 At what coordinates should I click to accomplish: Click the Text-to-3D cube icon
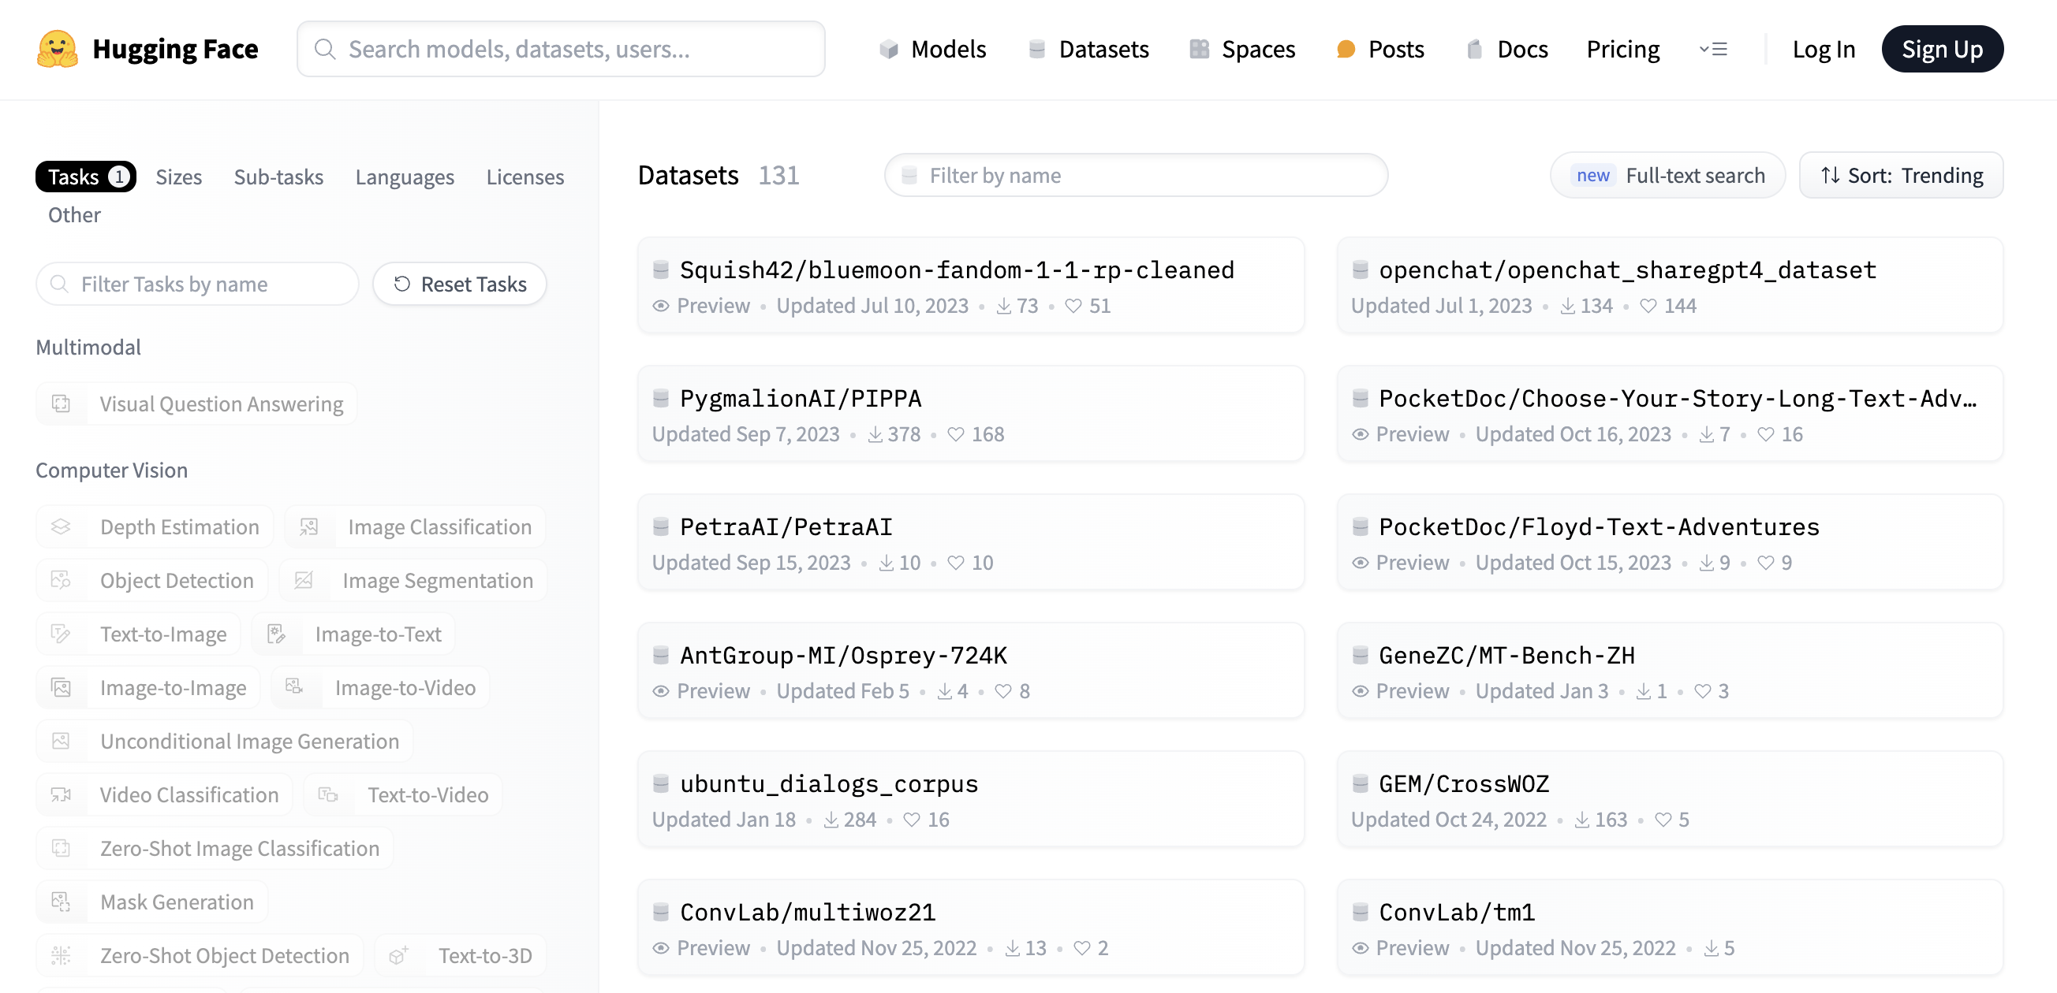point(399,954)
